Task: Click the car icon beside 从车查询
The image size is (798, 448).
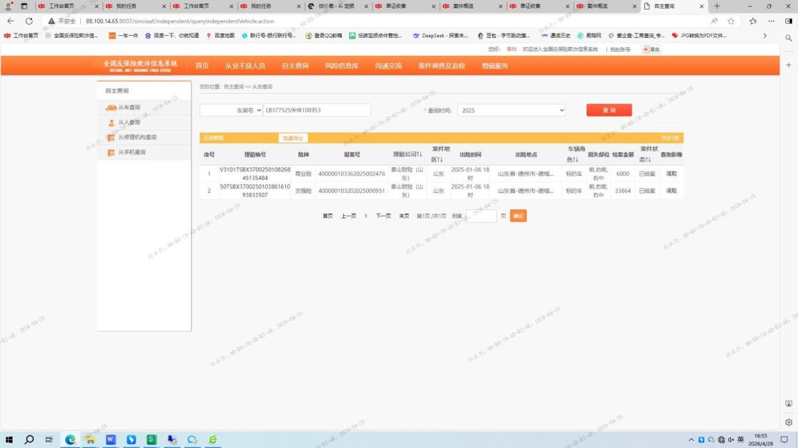Action: pyautogui.click(x=111, y=107)
